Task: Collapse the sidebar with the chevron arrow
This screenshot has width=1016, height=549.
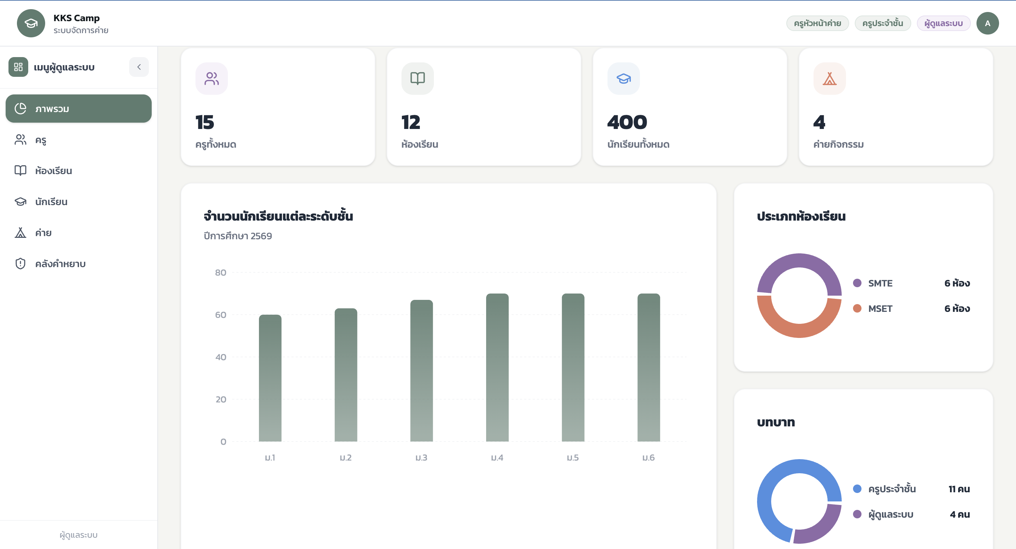Action: pyautogui.click(x=139, y=67)
